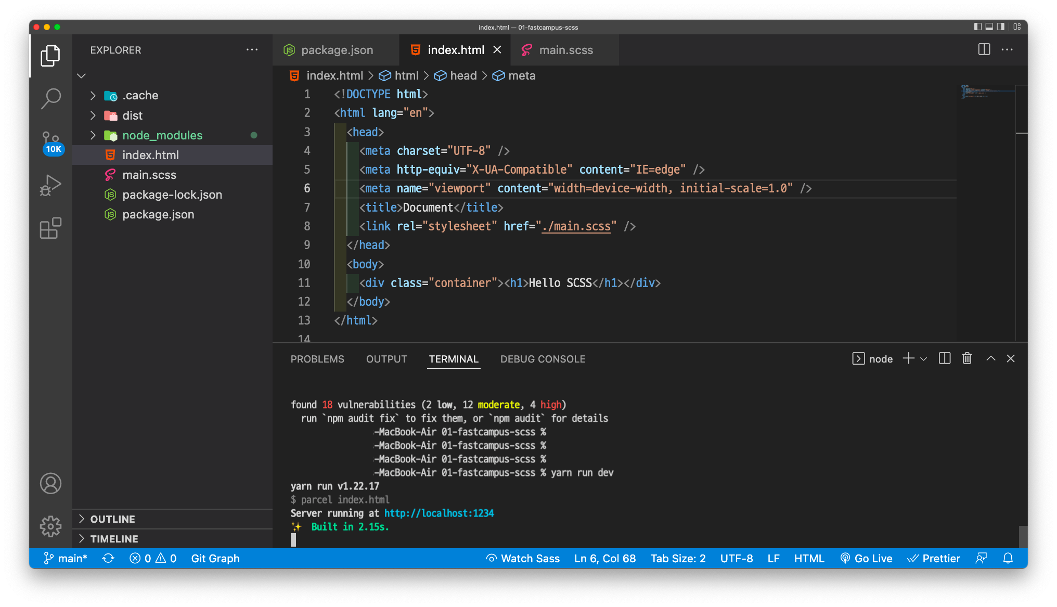This screenshot has height=607, width=1057.
Task: Switch to the main.scss tab
Action: pyautogui.click(x=565, y=50)
